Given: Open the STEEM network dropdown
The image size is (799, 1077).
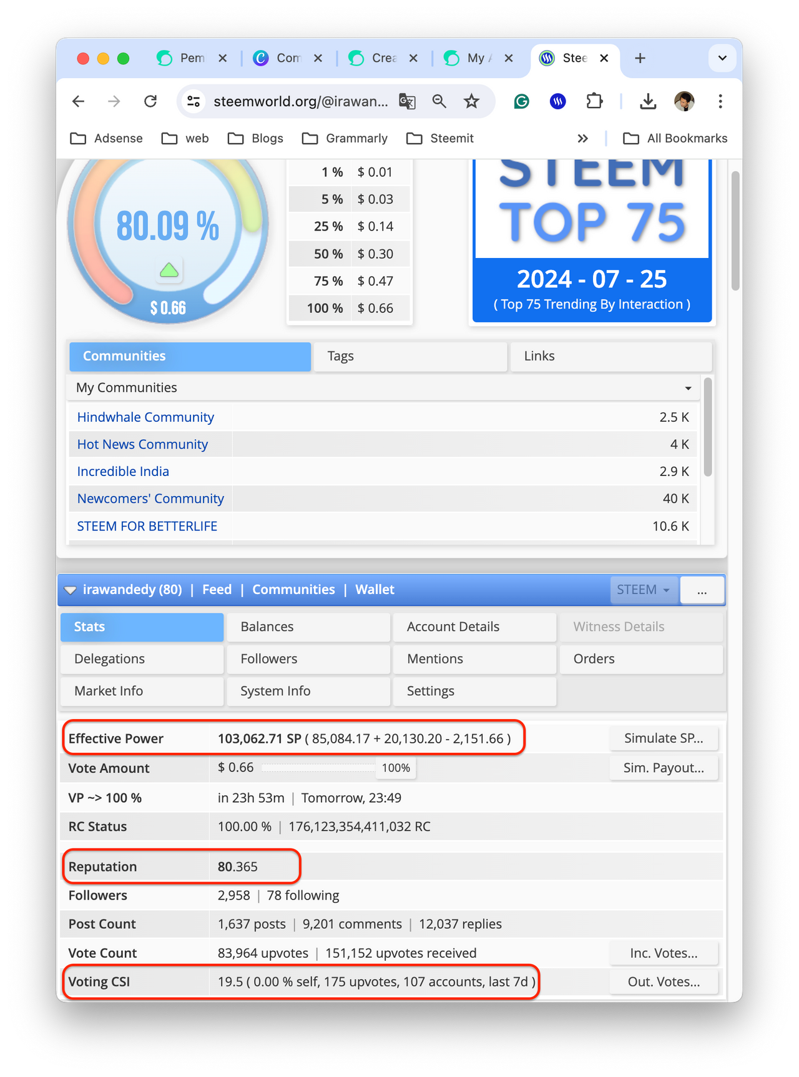Looking at the screenshot, I should tap(644, 590).
